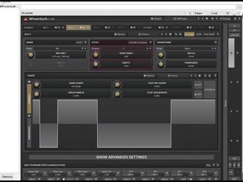Click the SMOOTHNESS value field
The image size is (243, 182).
click(x=76, y=94)
